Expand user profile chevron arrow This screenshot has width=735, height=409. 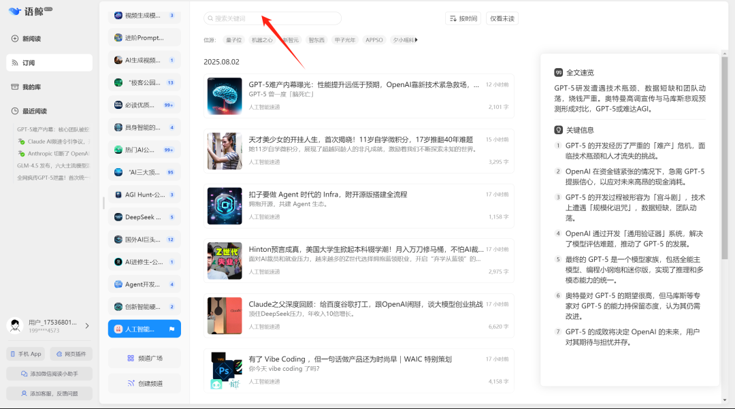pyautogui.click(x=87, y=325)
